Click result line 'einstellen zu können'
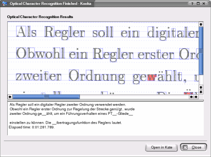 [66, 123]
